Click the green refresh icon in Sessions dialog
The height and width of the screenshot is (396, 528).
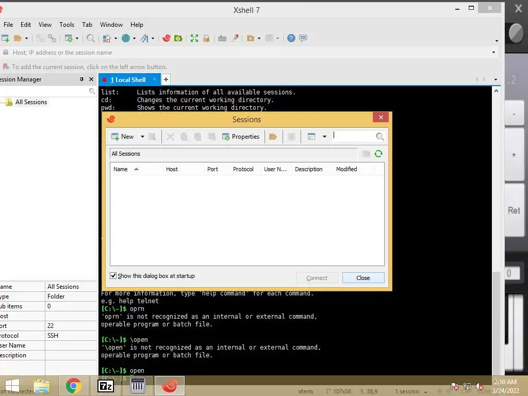point(378,154)
